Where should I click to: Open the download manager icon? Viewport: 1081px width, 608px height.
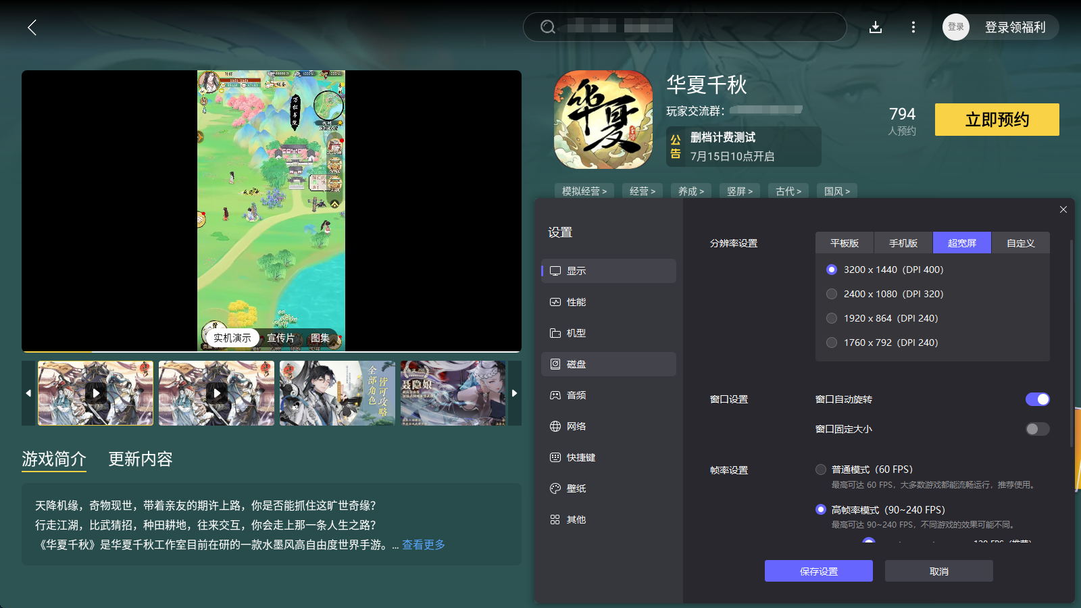[876, 27]
